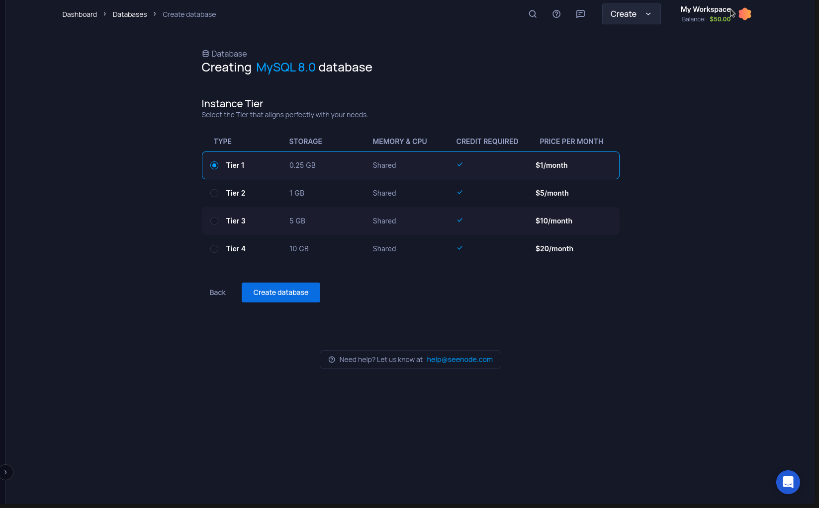Open the Create dropdown menu
This screenshot has height=508, width=819.
point(631,14)
